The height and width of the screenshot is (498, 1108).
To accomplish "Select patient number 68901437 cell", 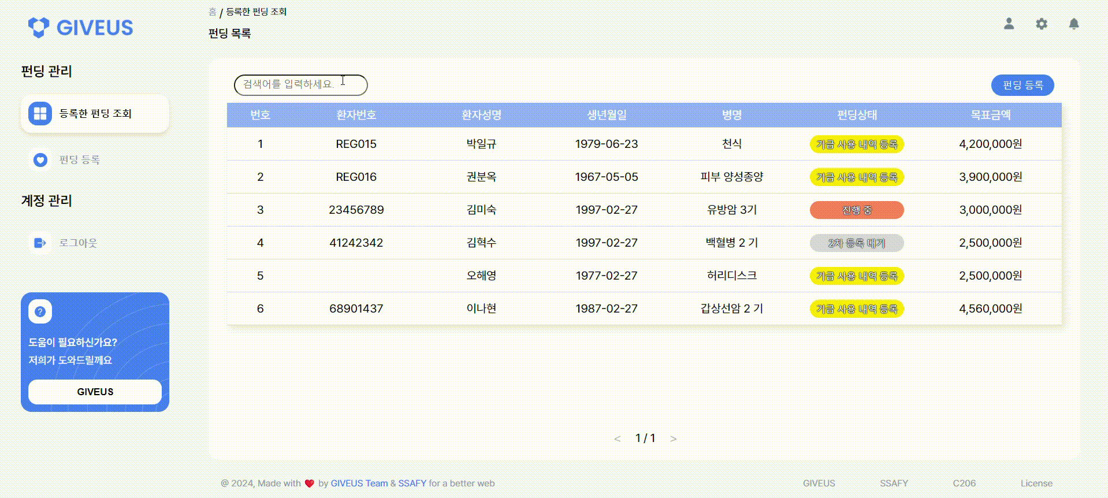I will coord(356,309).
